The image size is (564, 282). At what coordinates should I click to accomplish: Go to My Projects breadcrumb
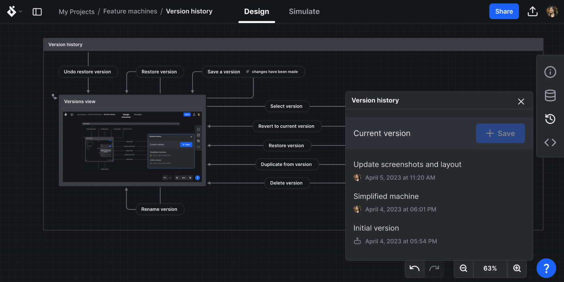pos(77,12)
